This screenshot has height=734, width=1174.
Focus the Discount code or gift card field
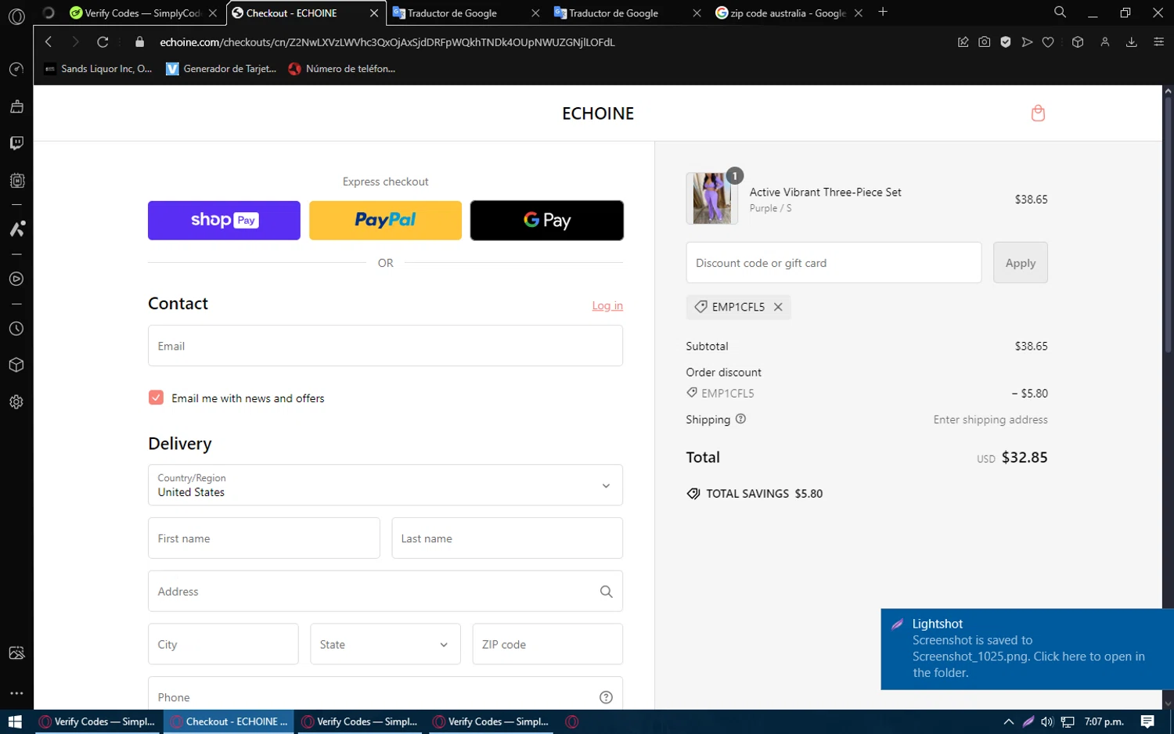834,263
